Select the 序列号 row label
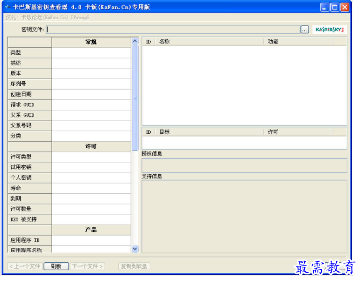The width and height of the screenshot is (360, 284). pos(30,84)
